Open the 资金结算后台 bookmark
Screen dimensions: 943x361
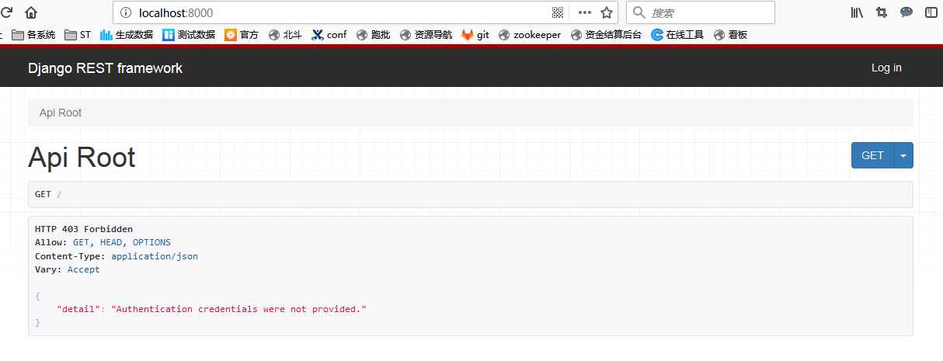pyautogui.click(x=606, y=34)
